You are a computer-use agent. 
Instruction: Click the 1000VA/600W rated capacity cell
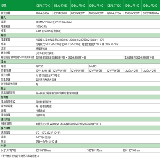click(97, 13)
